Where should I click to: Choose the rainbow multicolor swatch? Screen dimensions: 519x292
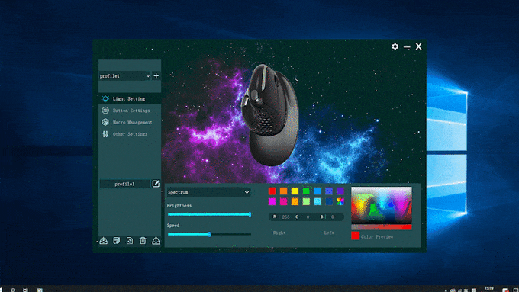tap(340, 201)
